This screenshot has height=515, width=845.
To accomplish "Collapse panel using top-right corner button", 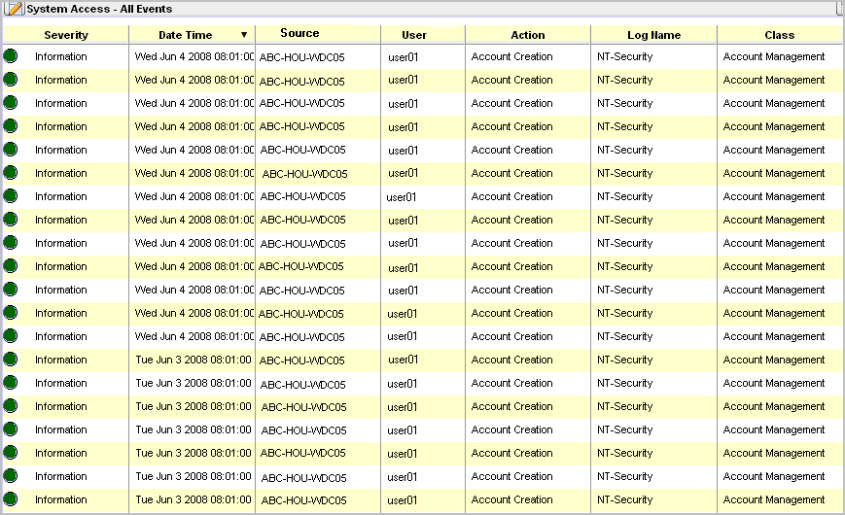I will [x=838, y=8].
